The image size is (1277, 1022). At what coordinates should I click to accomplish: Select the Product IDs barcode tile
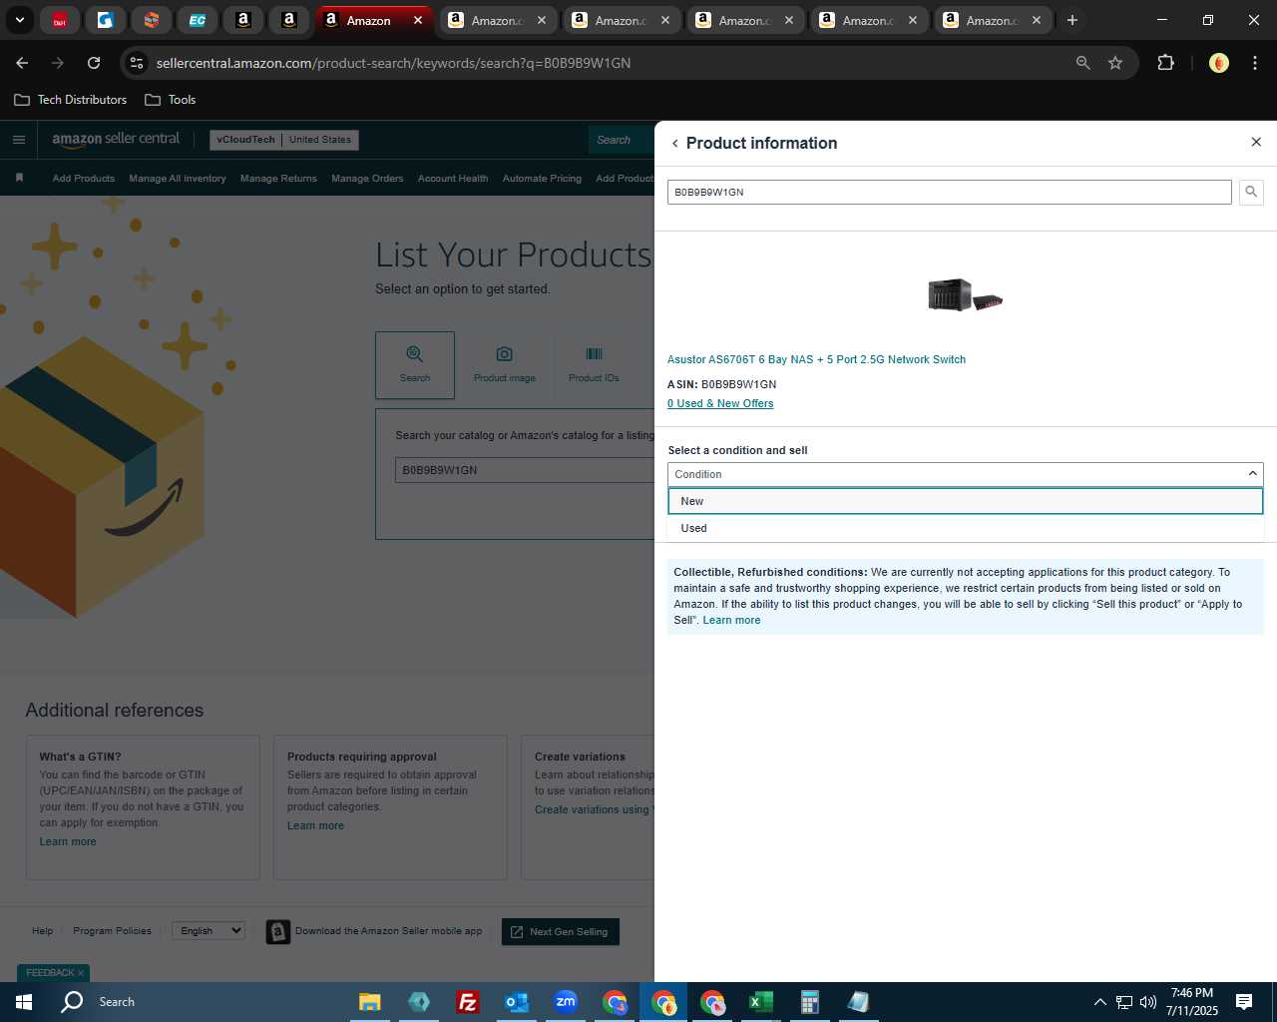[x=594, y=365]
